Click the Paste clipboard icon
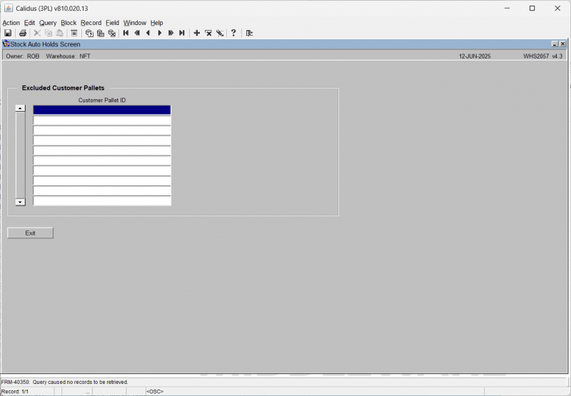This screenshot has height=396, width=571. click(x=60, y=33)
